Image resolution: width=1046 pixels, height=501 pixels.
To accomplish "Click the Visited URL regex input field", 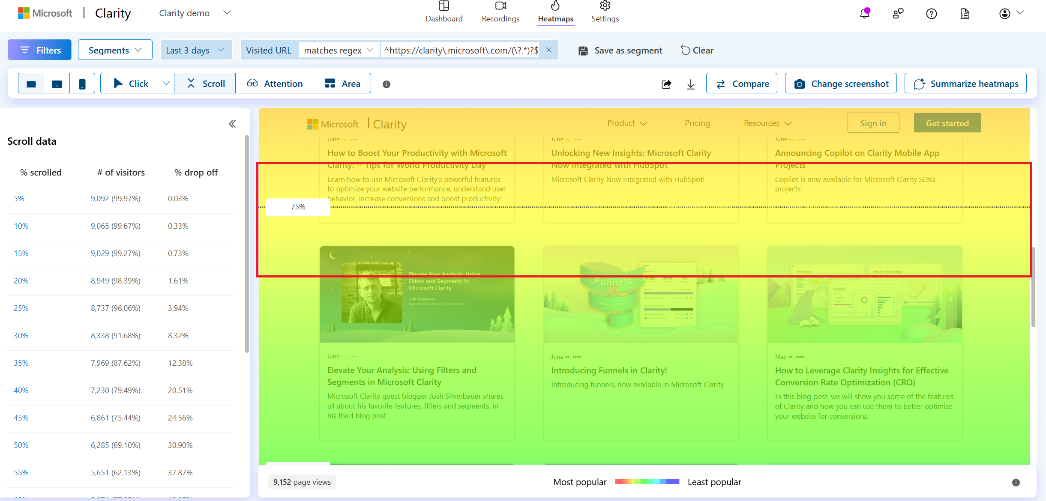I will tap(461, 50).
